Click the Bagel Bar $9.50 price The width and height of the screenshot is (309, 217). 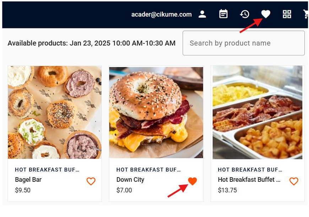click(x=23, y=190)
